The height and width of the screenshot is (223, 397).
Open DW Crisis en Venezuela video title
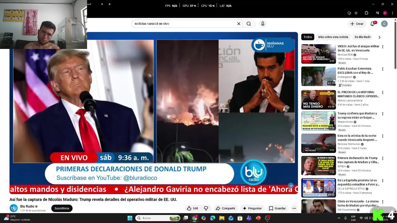[358, 203]
